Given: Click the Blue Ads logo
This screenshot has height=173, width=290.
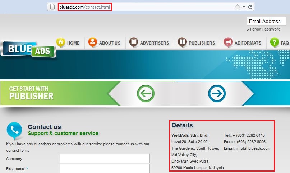Looking at the screenshot, I should point(28,49).
